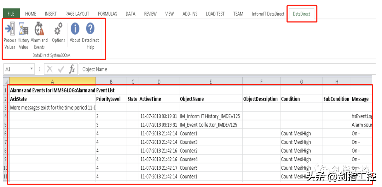Image resolution: width=382 pixels, height=187 pixels.
Task: Click the cancel X in formula bar
Action: pos(50,69)
